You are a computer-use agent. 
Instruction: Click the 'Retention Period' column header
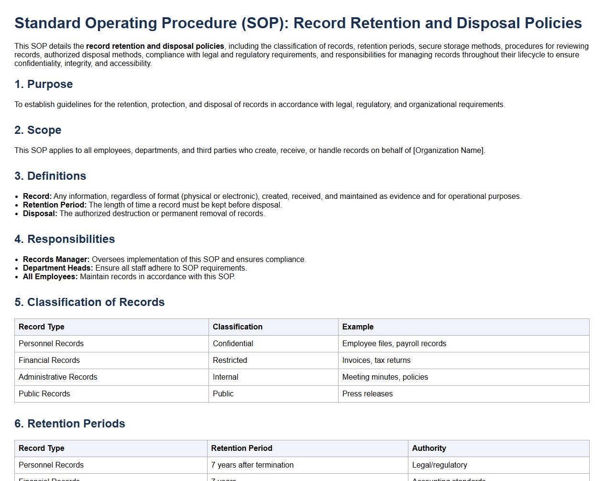coord(242,448)
